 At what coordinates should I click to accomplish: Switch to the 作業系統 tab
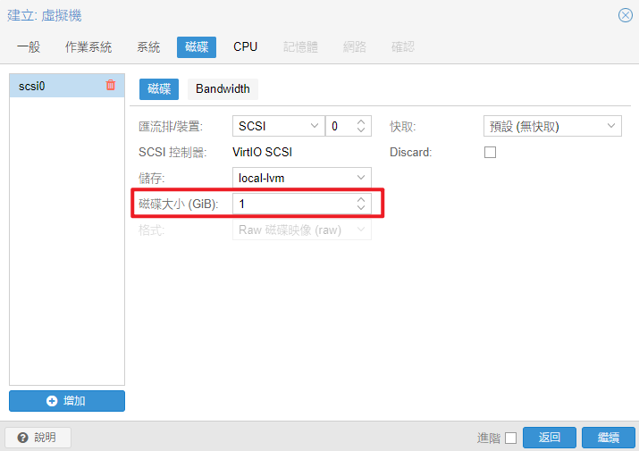click(88, 47)
